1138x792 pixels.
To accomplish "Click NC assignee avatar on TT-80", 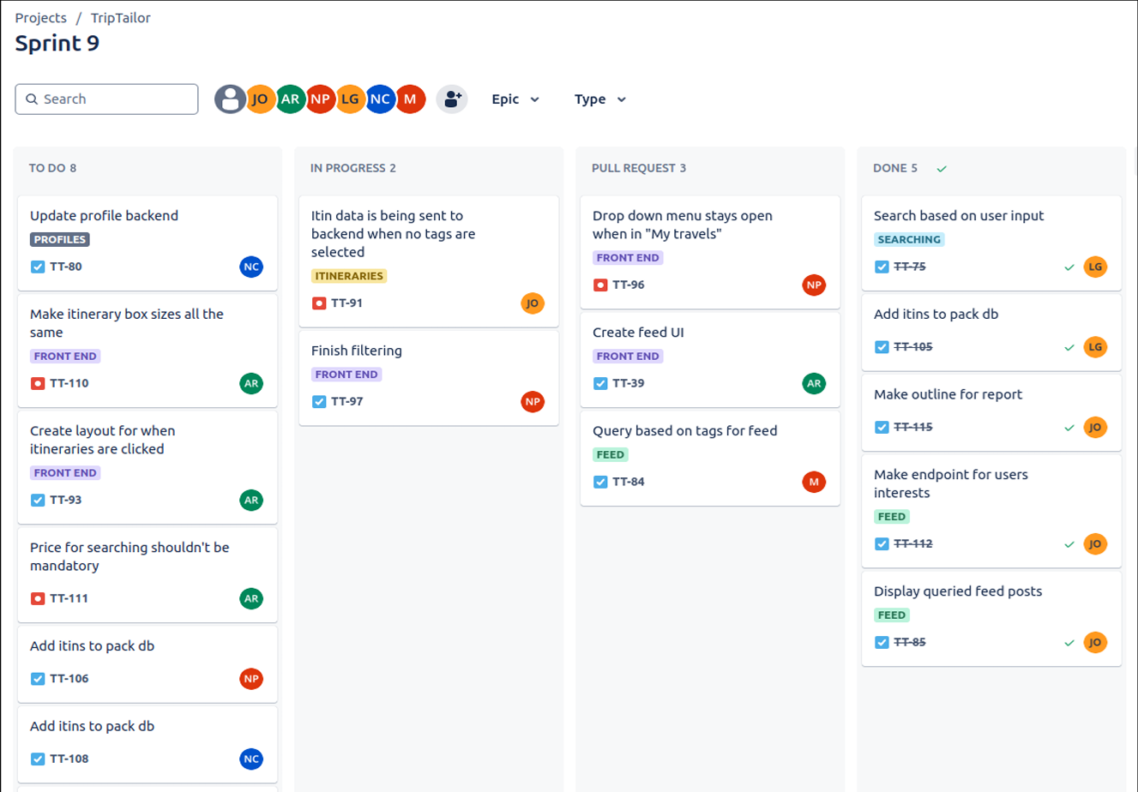I will pos(251,267).
